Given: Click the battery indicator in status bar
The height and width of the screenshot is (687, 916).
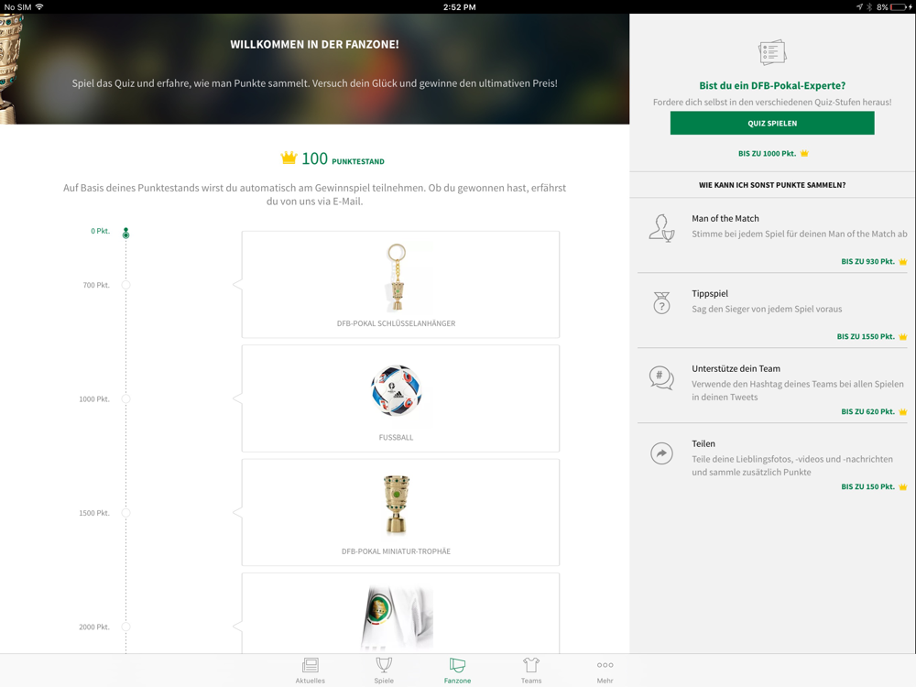Looking at the screenshot, I should (x=900, y=7).
